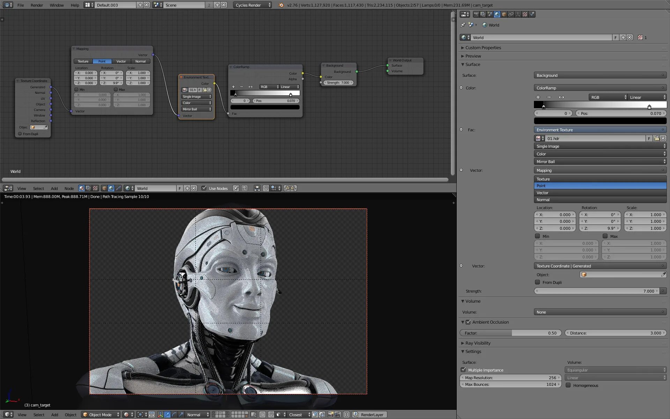670x419 pixels.
Task: Open the Texture properties tab (checker icon)
Action: [525, 14]
